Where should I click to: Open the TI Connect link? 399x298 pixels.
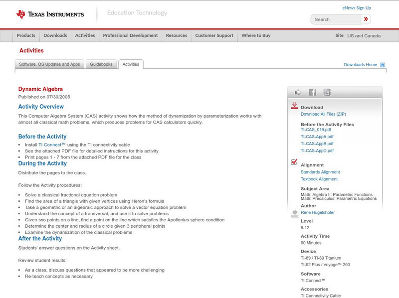[x=52, y=145]
